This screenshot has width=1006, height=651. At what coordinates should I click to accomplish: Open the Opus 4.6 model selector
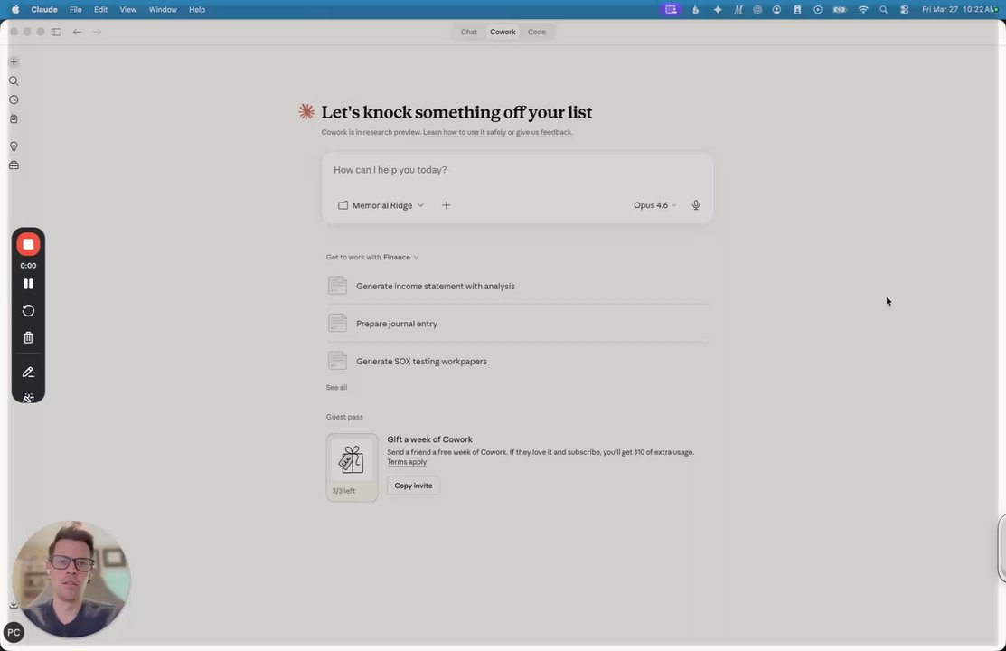(x=654, y=205)
